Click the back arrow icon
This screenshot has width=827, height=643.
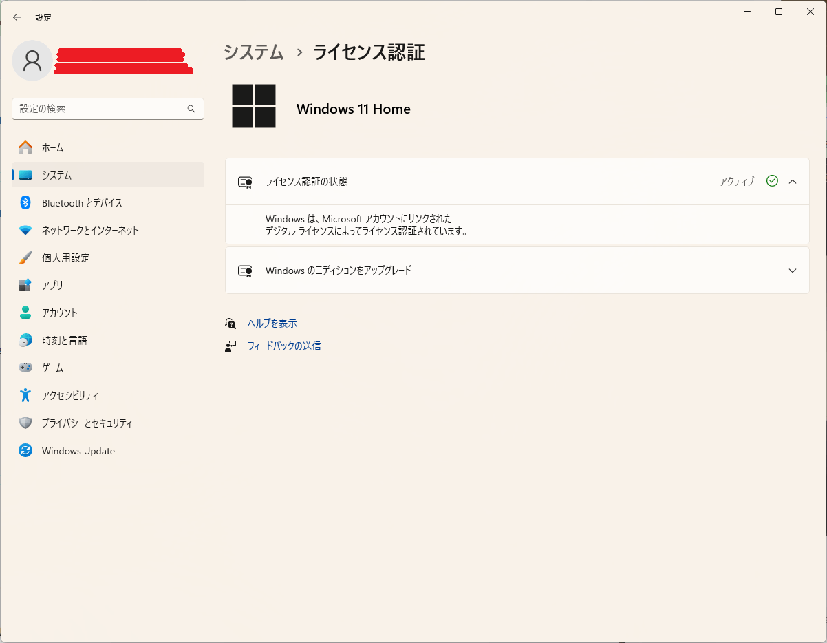tap(17, 17)
